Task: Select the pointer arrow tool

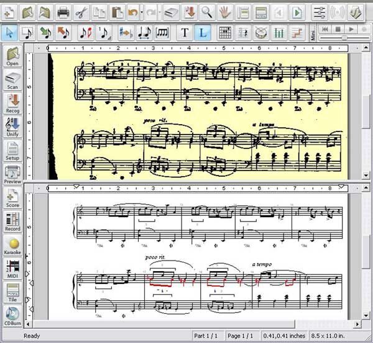Action: [9, 32]
